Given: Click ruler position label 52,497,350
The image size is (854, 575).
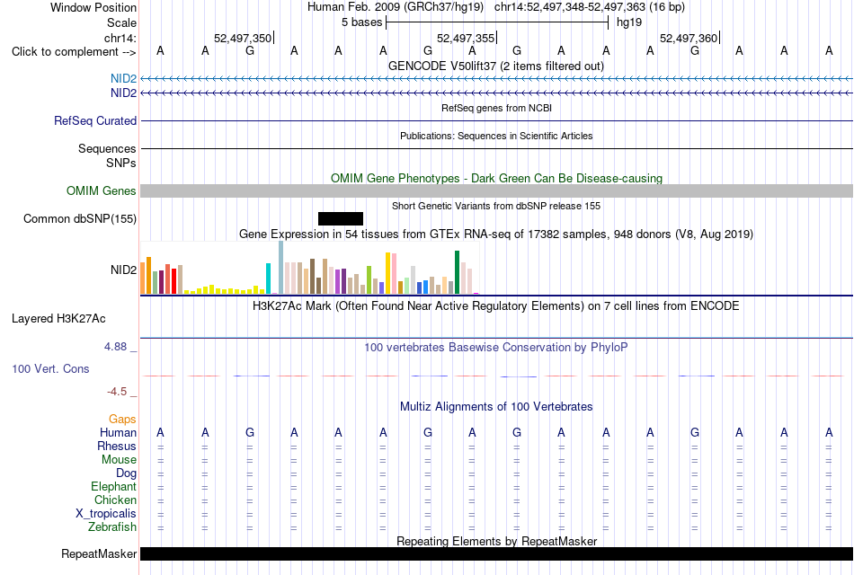Looking at the screenshot, I should (243, 38).
